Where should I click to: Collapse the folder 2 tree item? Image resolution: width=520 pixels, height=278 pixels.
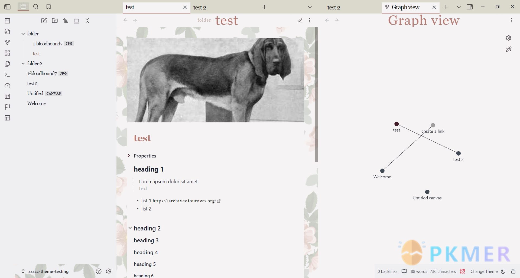[23, 63]
